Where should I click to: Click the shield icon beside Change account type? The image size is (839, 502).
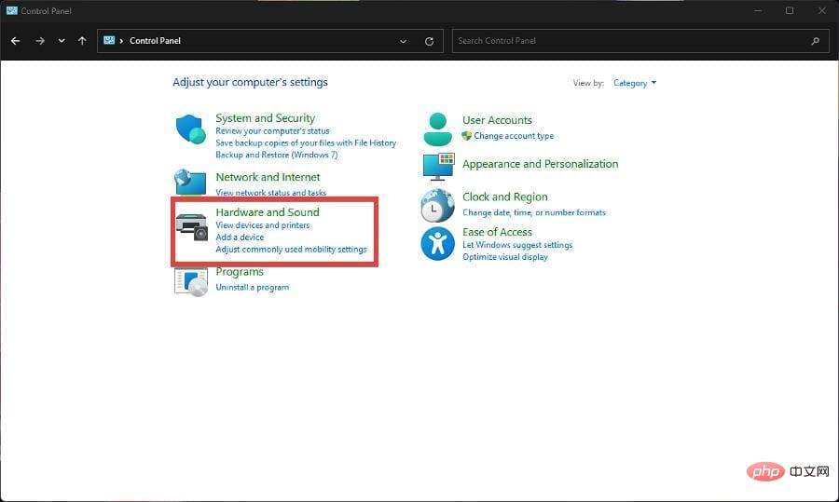tap(467, 136)
